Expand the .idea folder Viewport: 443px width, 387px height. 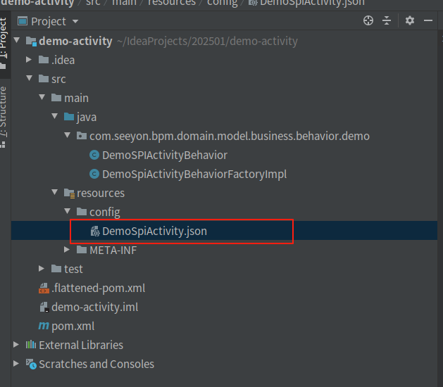click(x=29, y=60)
